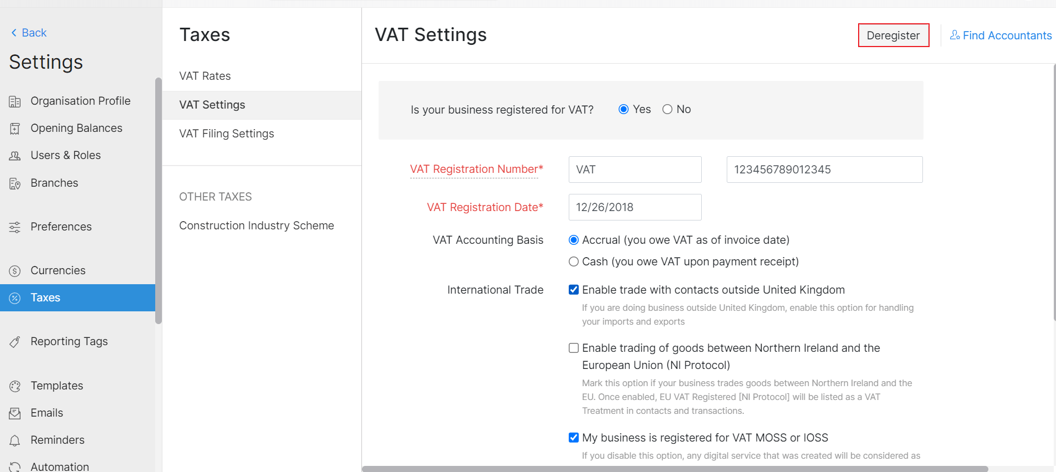Go Back using the back link
This screenshot has width=1056, height=472.
pyautogui.click(x=28, y=32)
